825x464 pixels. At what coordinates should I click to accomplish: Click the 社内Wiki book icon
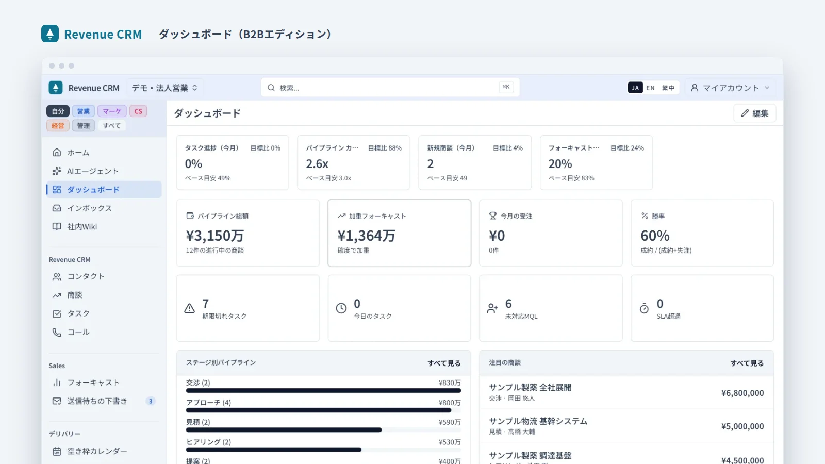57,227
